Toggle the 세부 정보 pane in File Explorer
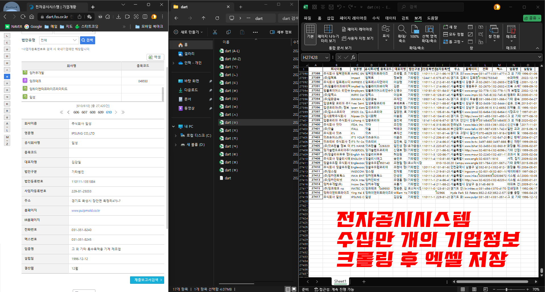The image size is (545, 292). [x=281, y=32]
